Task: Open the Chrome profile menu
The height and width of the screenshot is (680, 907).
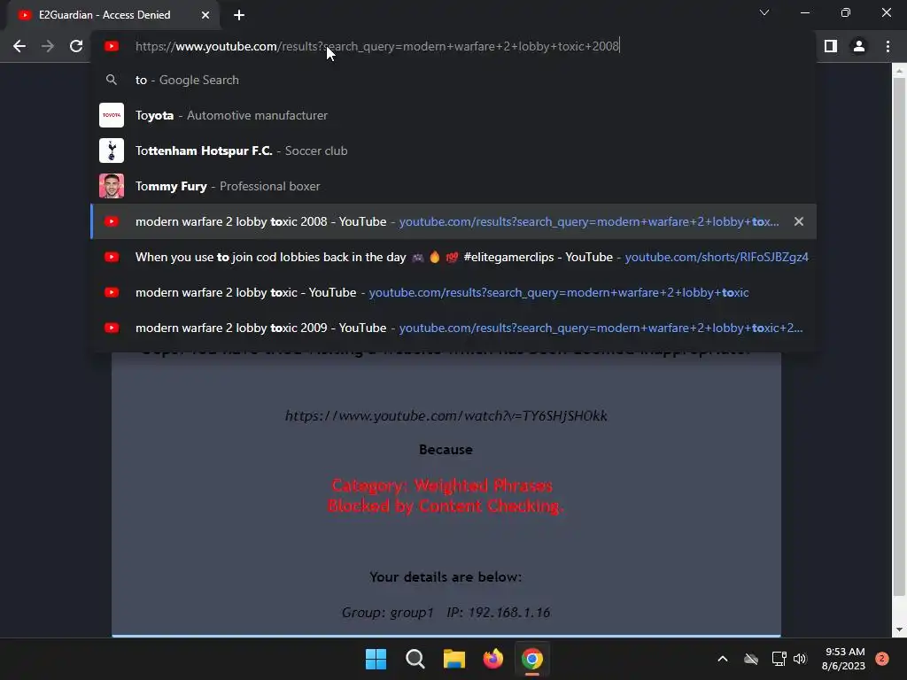Action: pos(859,46)
